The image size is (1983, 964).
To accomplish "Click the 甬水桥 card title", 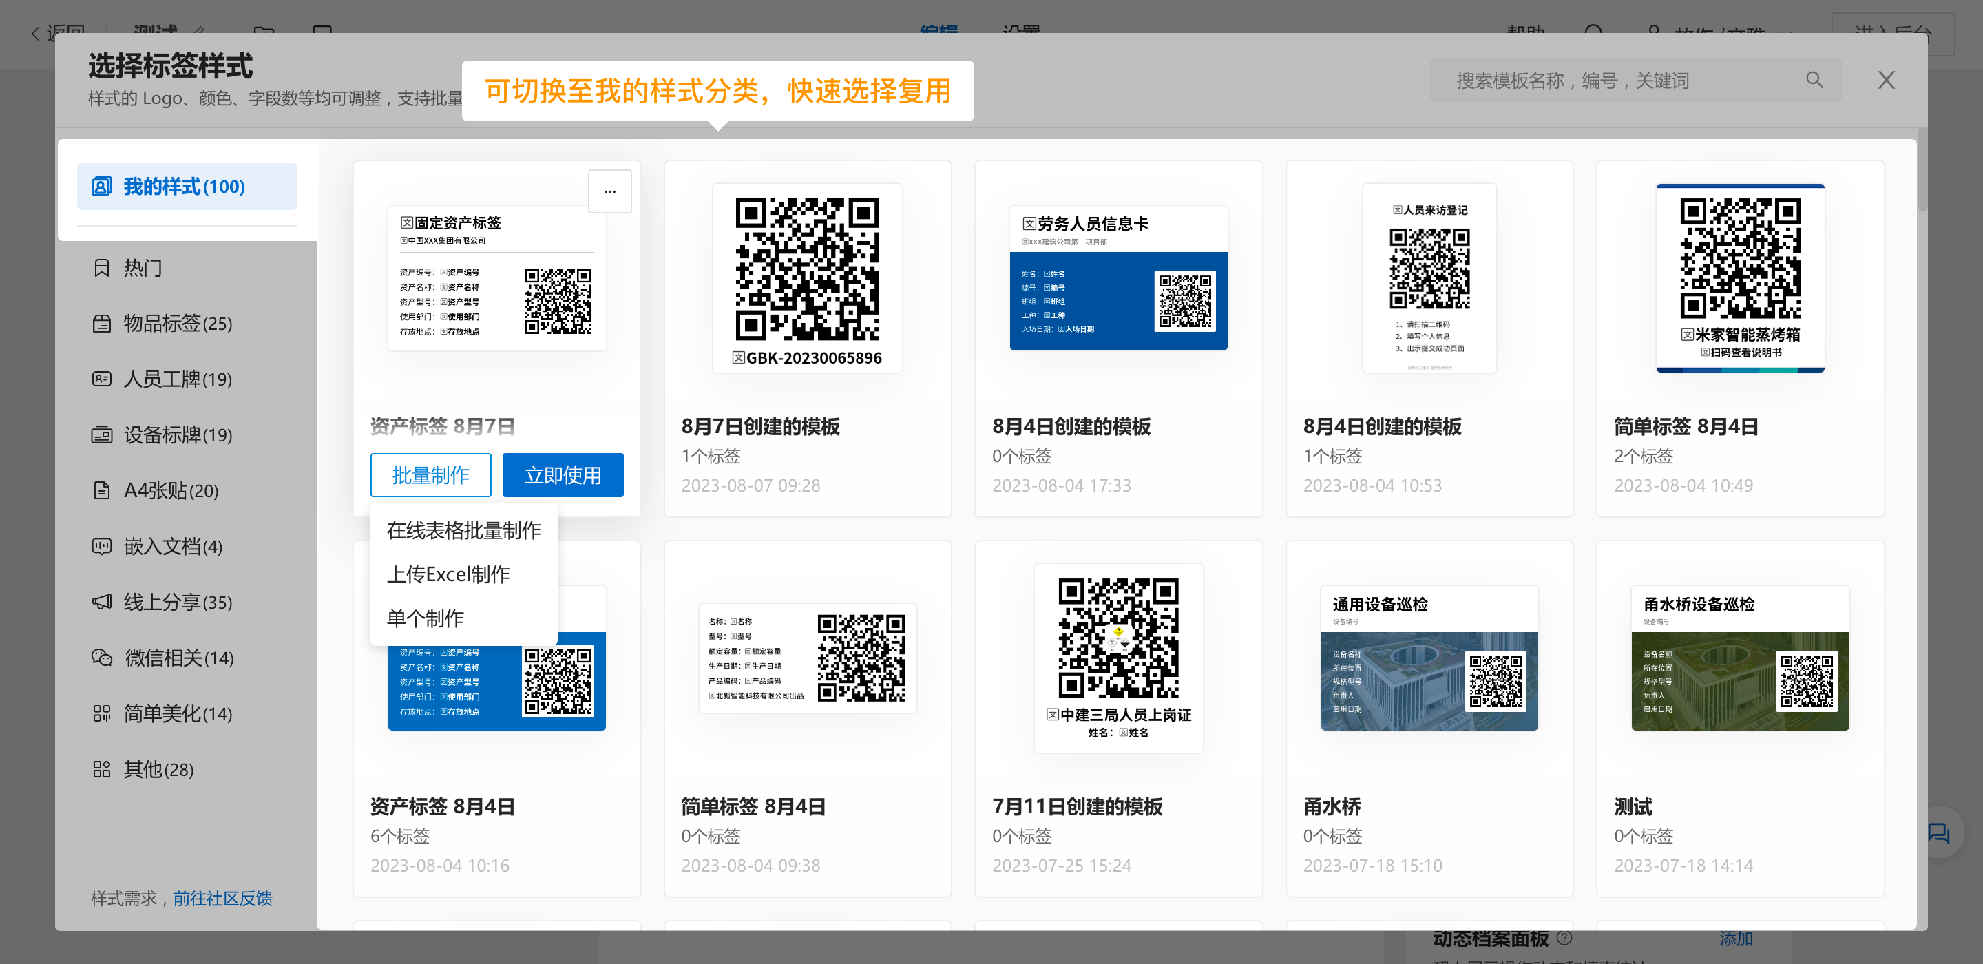I will click(x=1332, y=807).
